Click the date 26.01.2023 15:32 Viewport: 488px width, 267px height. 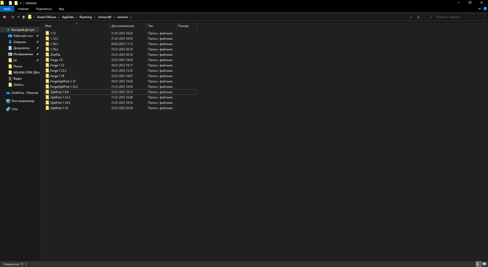pos(122,71)
